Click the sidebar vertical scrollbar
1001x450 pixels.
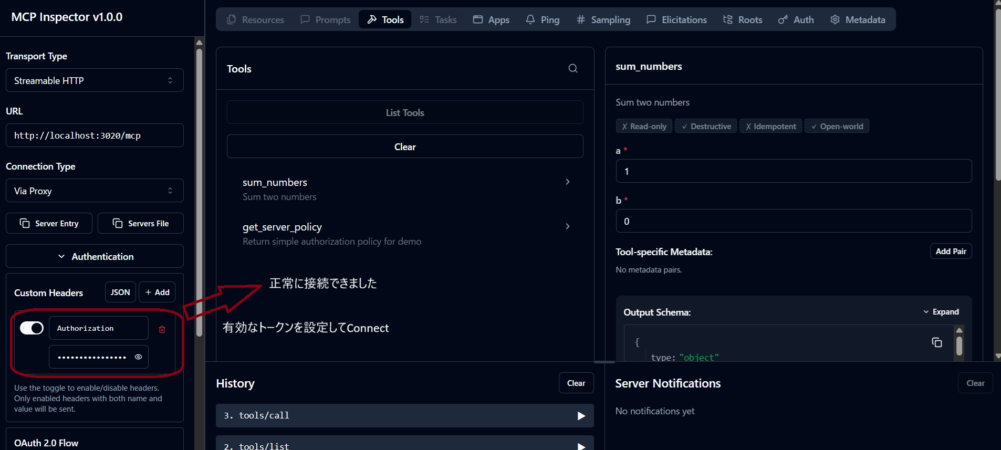click(199, 193)
